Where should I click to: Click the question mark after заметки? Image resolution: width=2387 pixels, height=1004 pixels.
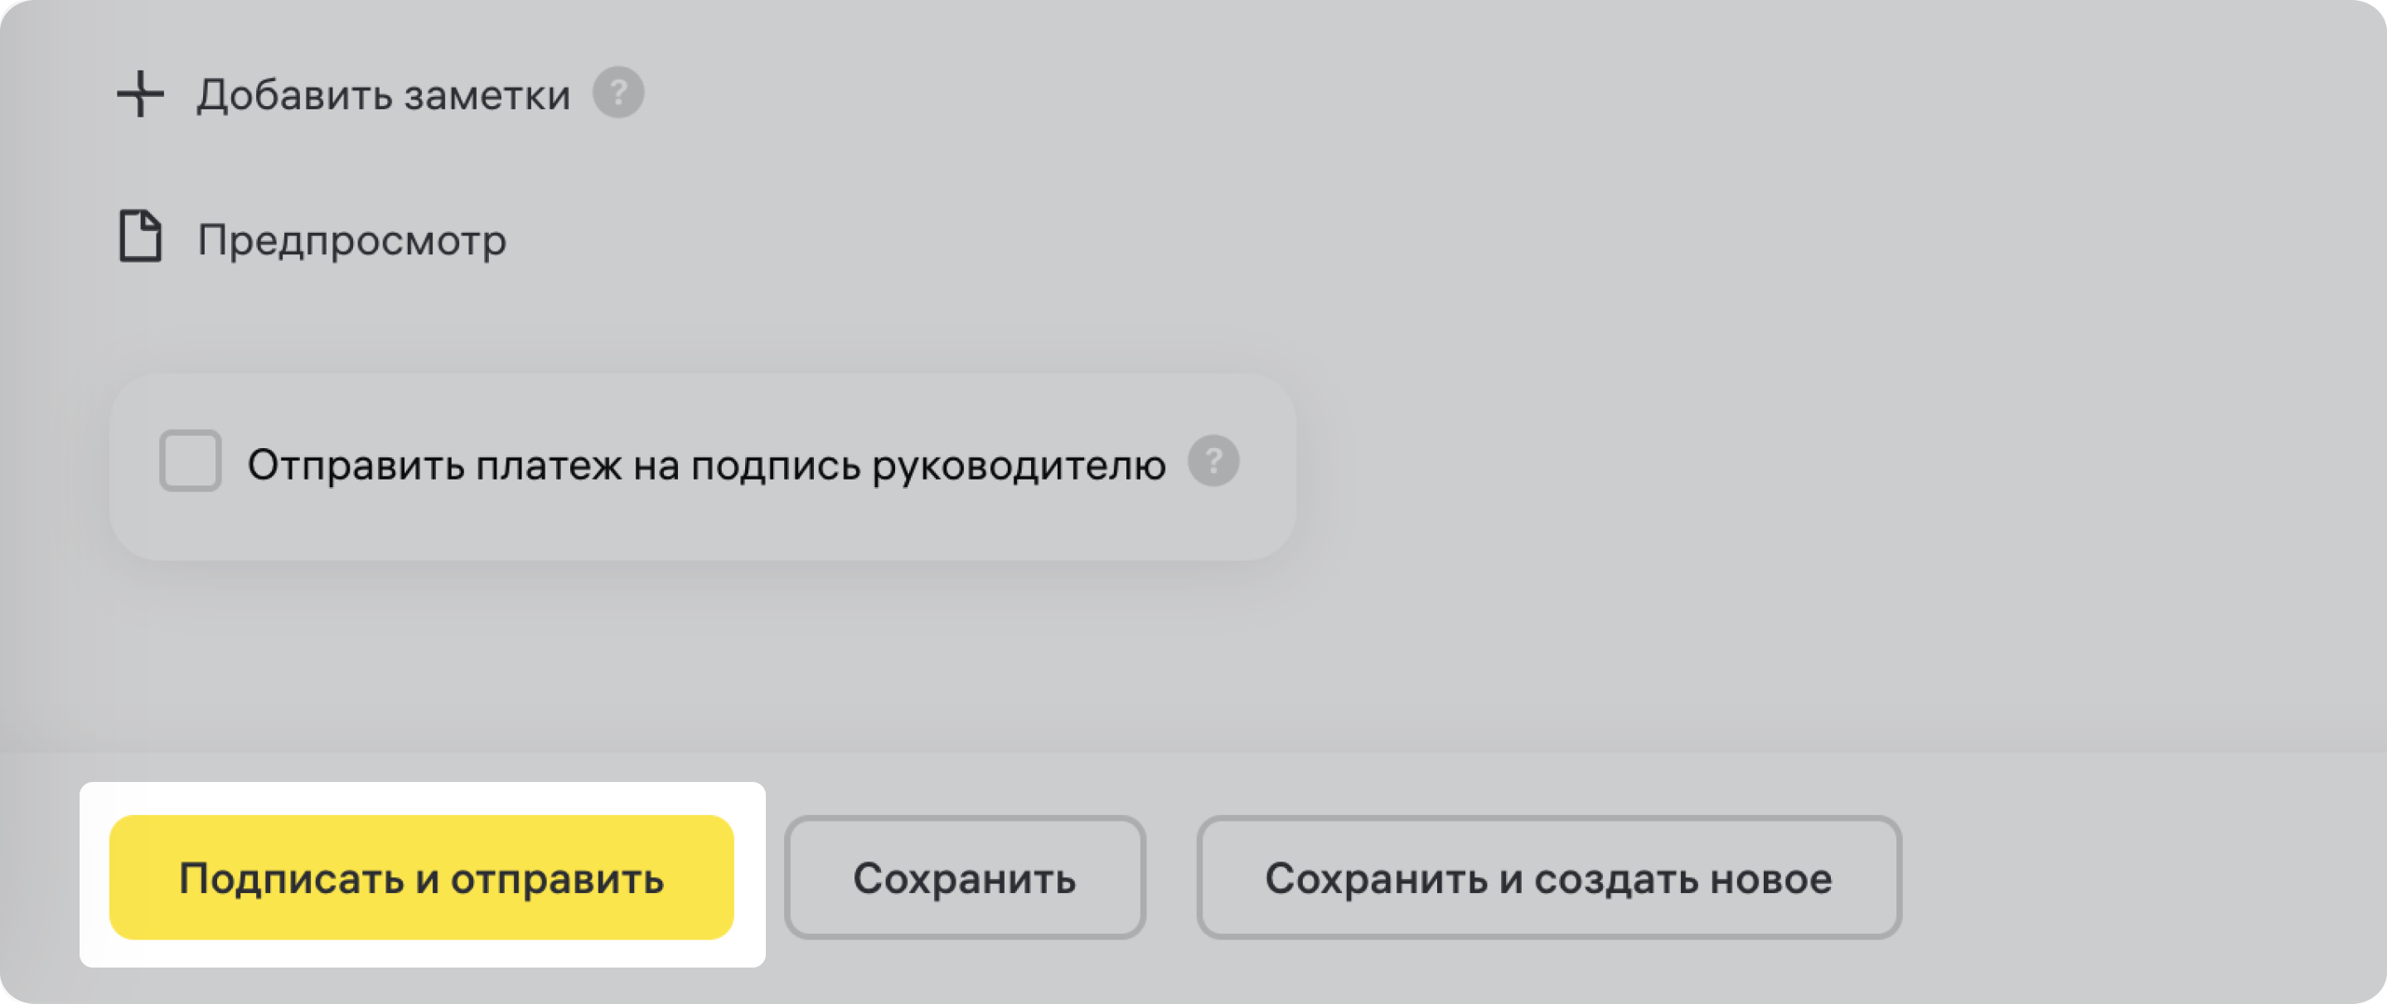coord(618,93)
